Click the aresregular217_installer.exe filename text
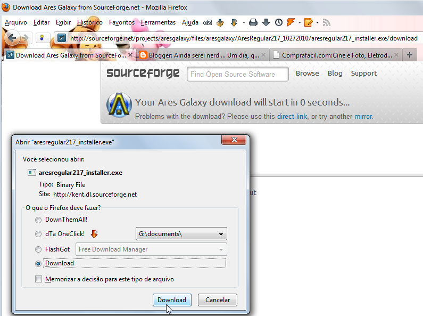Image resolution: width=423 pixels, height=316 pixels. point(80,173)
